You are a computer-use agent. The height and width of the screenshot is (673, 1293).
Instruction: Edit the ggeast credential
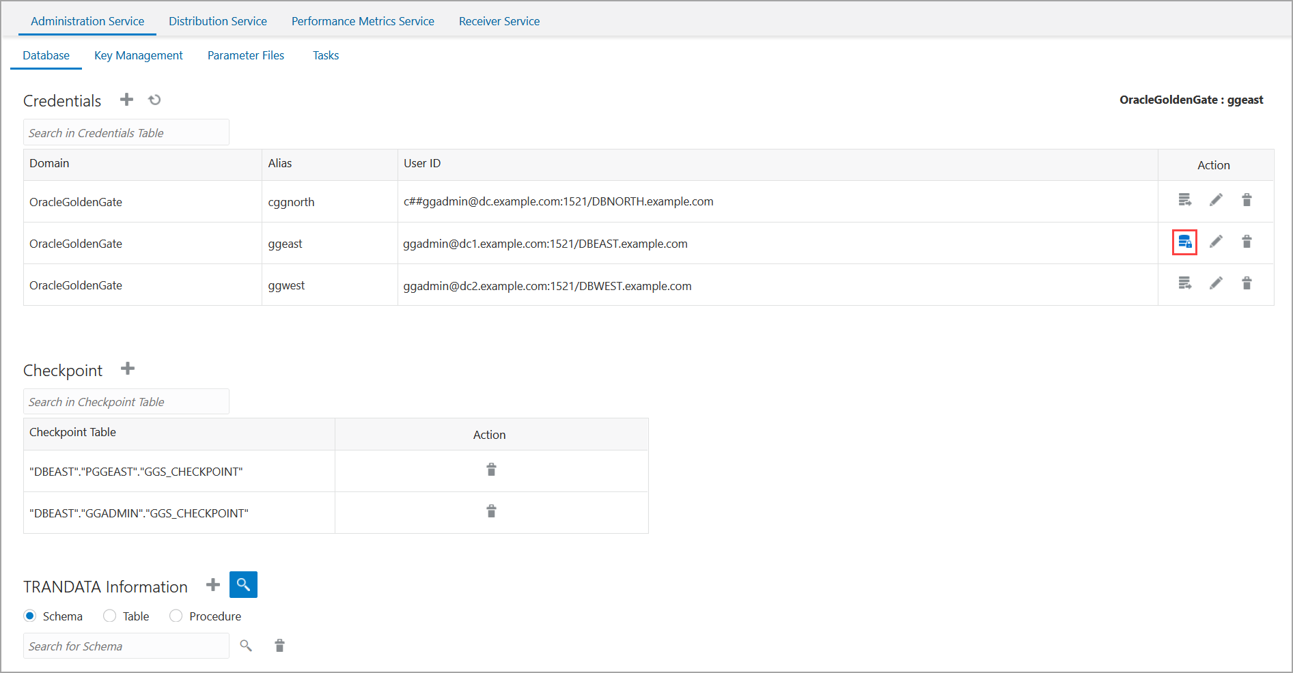1216,242
